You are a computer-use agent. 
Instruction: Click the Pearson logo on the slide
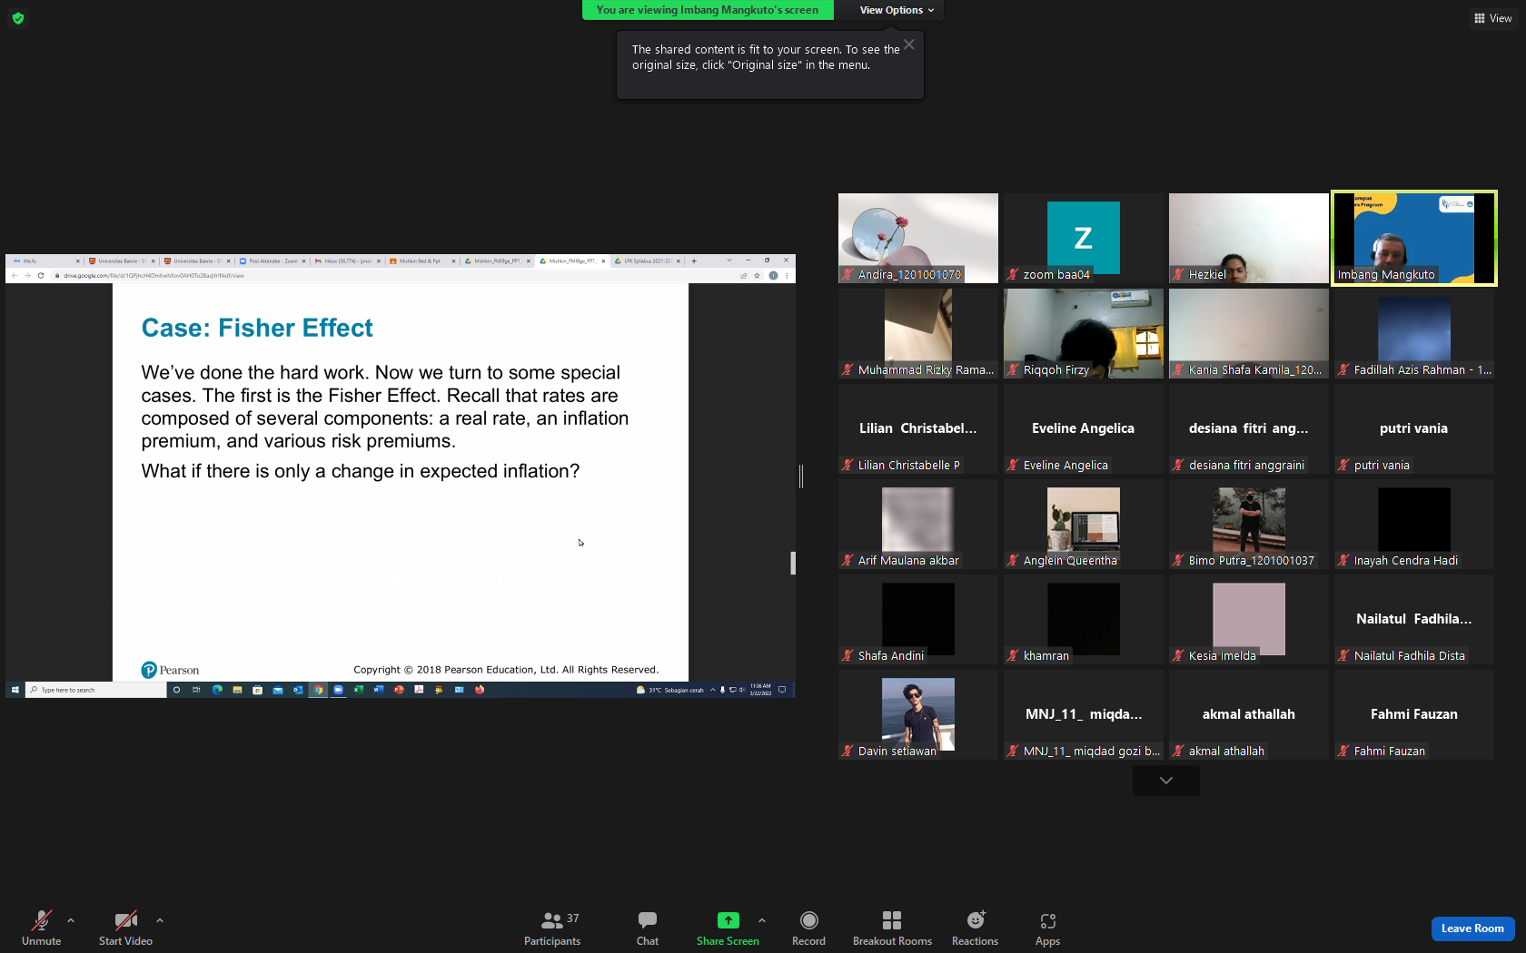click(170, 670)
